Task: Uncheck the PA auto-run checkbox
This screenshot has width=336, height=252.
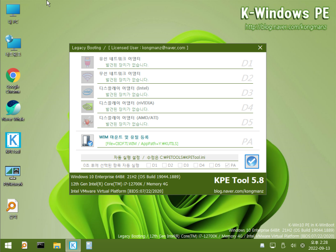Action: [227, 165]
